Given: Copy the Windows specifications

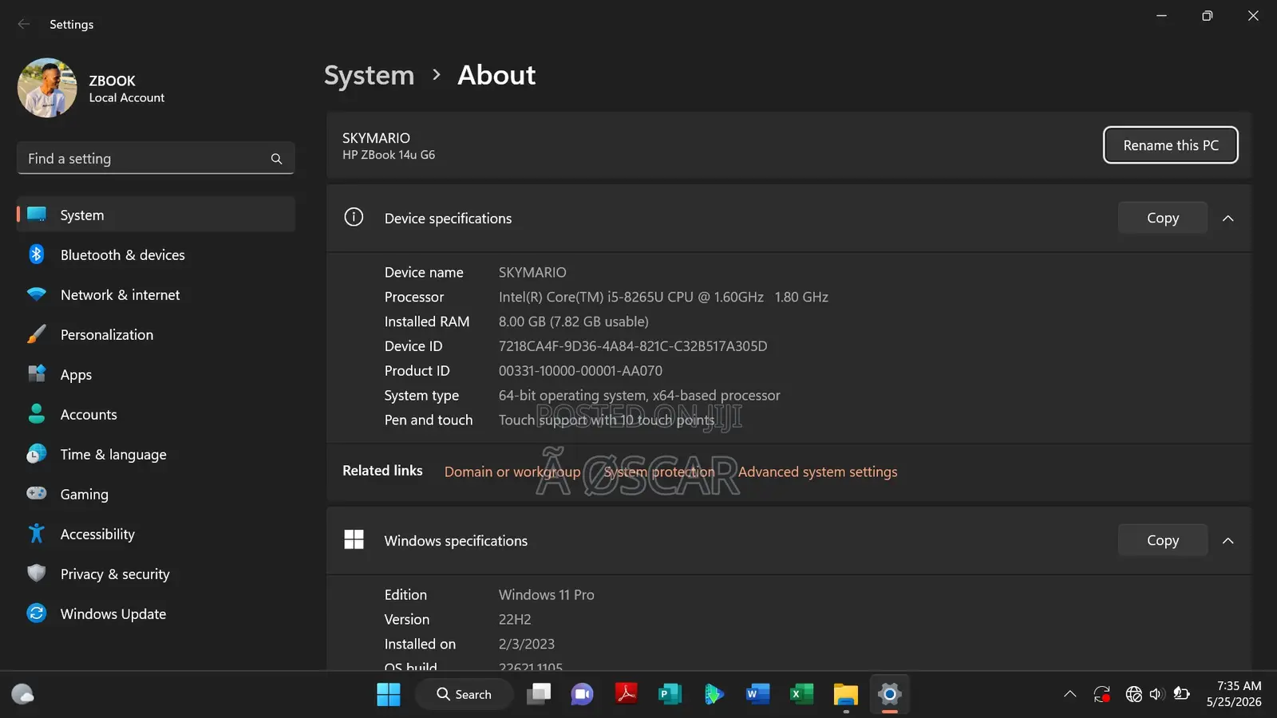Looking at the screenshot, I should coord(1163,540).
